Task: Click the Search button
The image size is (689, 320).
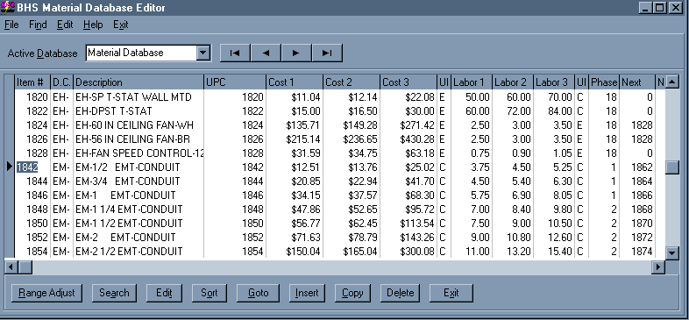Action: pyautogui.click(x=114, y=293)
